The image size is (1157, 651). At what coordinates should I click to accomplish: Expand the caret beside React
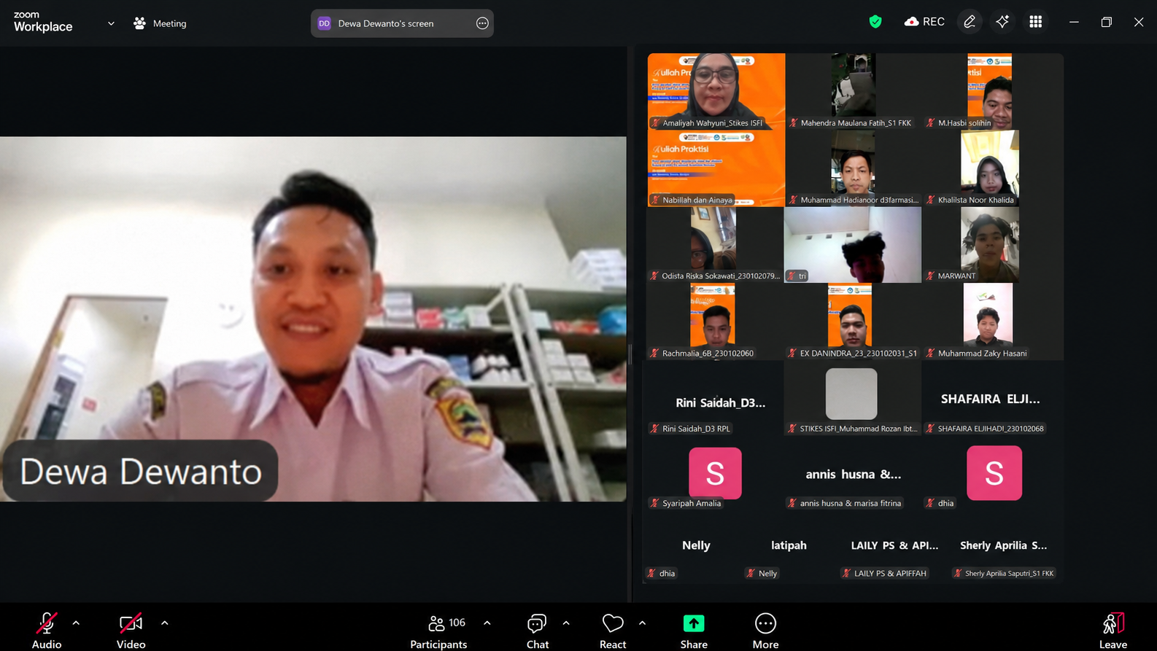click(x=642, y=623)
